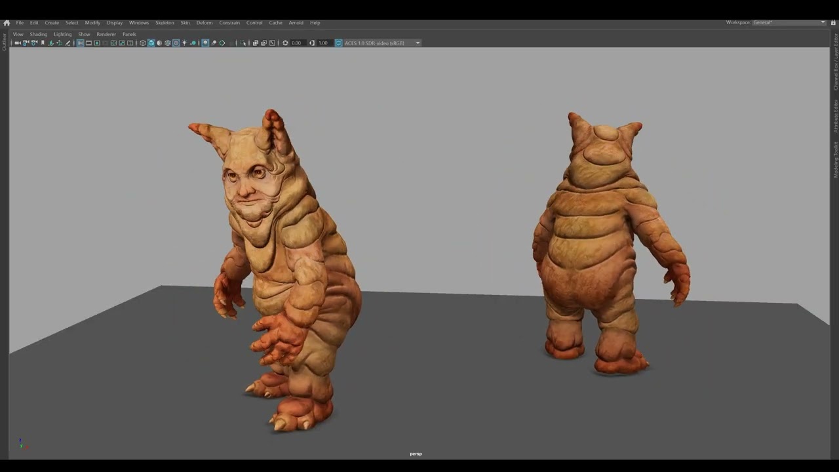839x472 pixels.
Task: Select the Grease Pencil tool icon
Action: click(x=68, y=43)
